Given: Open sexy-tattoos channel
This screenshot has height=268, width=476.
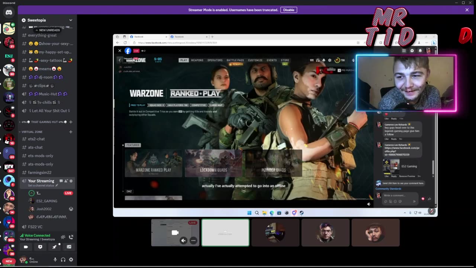Looking at the screenshot, I should click(x=47, y=60).
